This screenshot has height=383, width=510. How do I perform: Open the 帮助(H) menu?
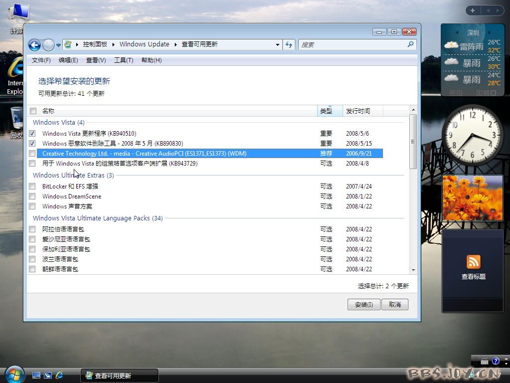tap(151, 60)
